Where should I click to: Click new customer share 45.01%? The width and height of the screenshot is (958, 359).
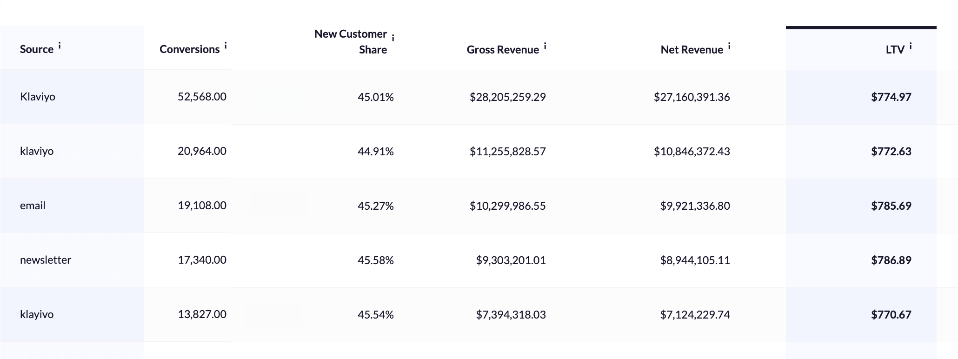(376, 97)
